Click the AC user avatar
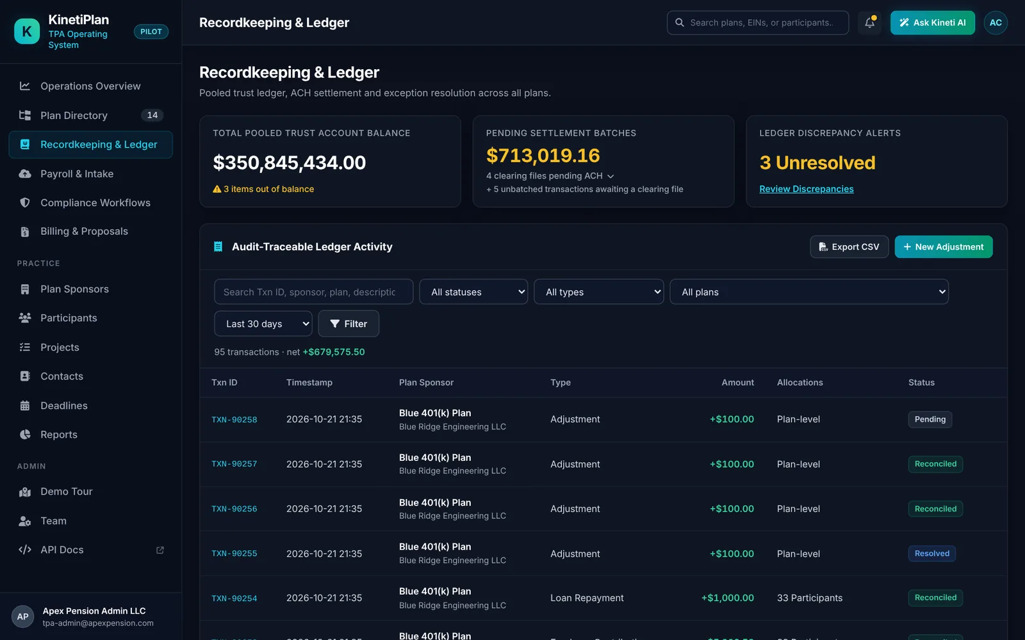This screenshot has width=1025, height=640. click(x=996, y=22)
